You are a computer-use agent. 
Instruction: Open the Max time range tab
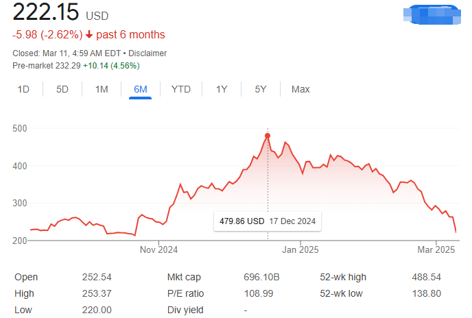[300, 89]
